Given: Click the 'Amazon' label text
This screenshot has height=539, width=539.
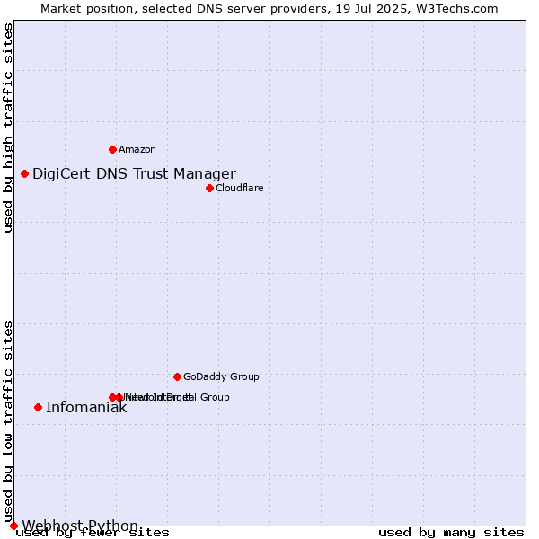Looking at the screenshot, I should pos(137,149).
